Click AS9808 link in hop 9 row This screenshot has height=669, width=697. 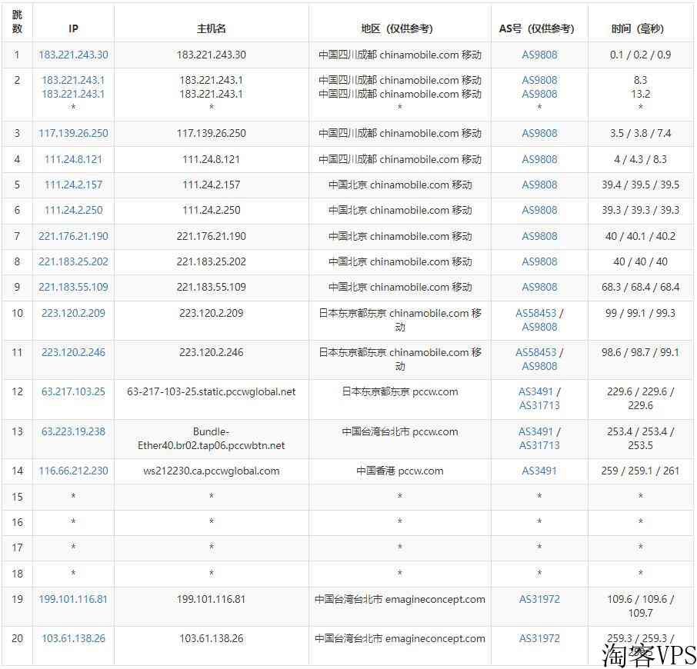(x=539, y=287)
